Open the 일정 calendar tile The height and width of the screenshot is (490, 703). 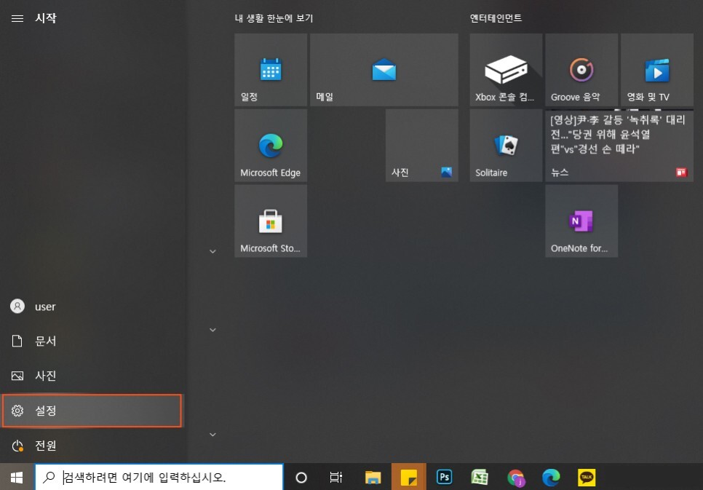[271, 70]
